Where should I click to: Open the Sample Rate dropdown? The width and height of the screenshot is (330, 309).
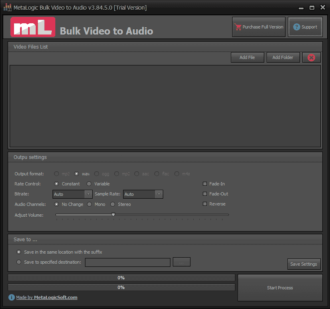(143, 194)
